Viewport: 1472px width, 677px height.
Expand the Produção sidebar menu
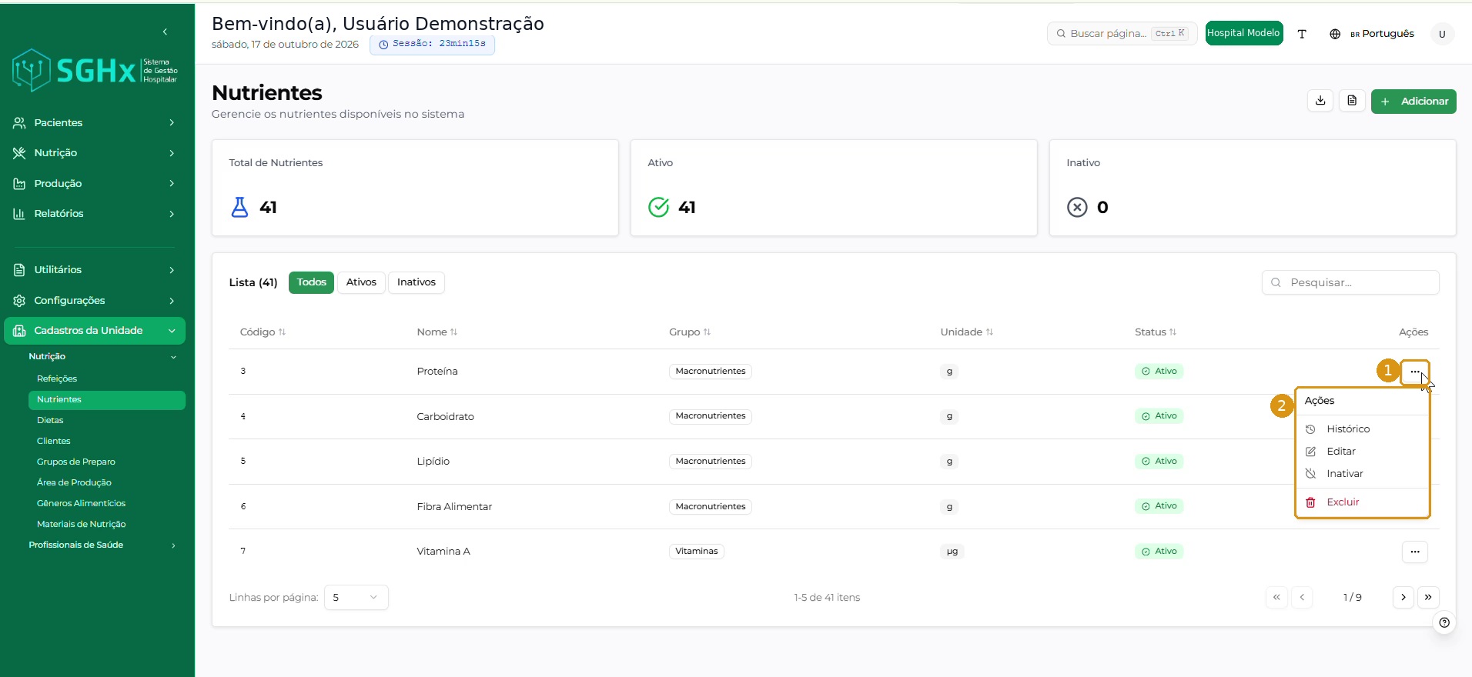pos(95,184)
